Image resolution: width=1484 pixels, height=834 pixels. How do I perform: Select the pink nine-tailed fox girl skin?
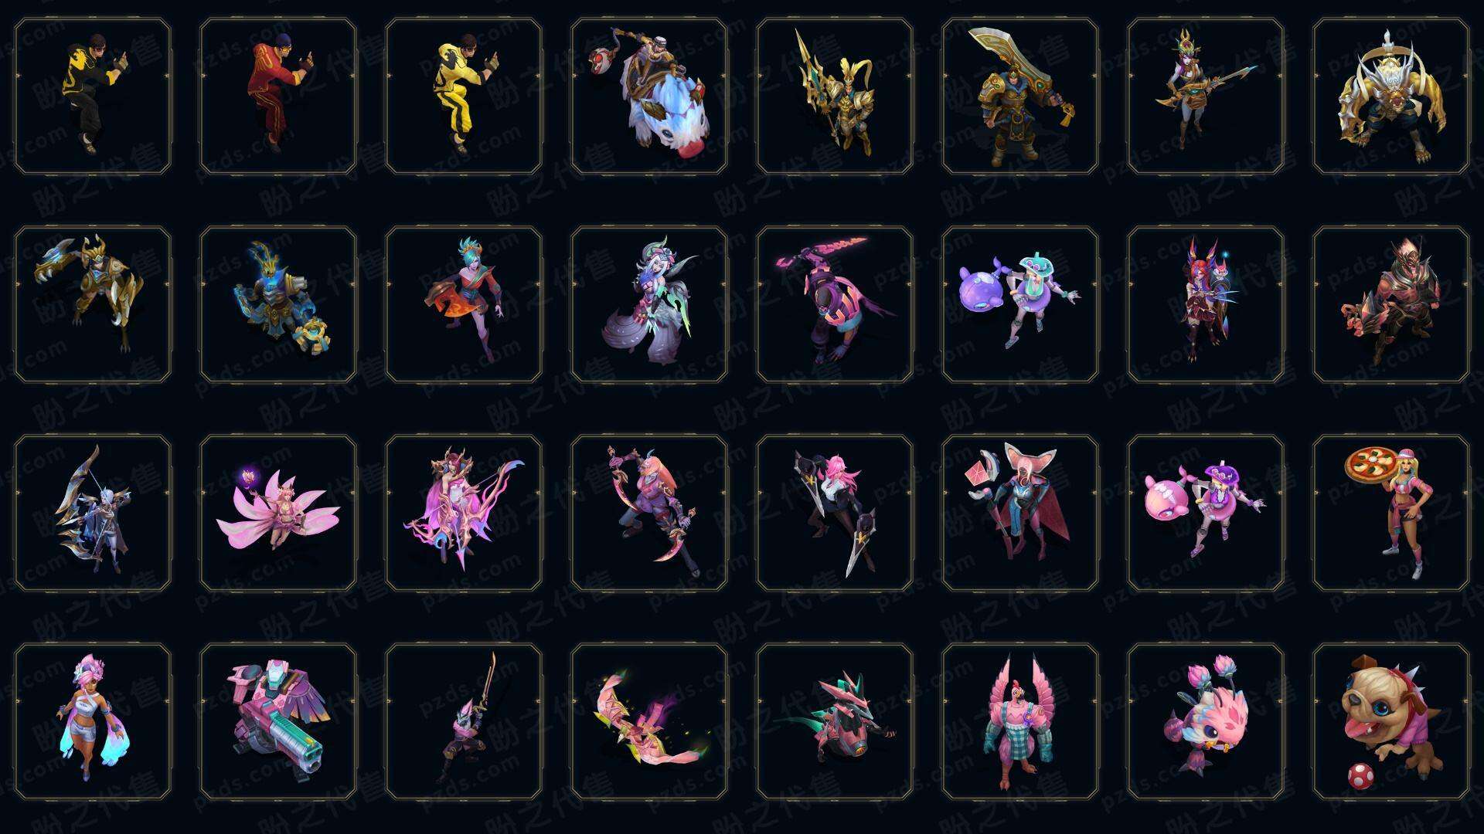278,513
